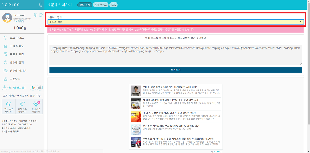Viewport: 310px width, 153px height.
Task: Open 텐핑 소문 의뢰하기 megaphone tile
Action: click(8, 107)
